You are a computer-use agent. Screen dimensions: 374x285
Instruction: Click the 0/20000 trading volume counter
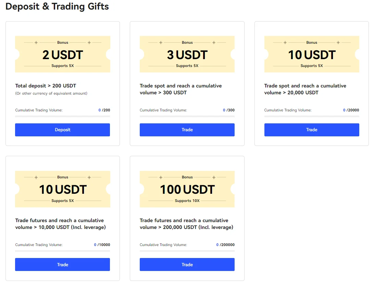coord(351,110)
